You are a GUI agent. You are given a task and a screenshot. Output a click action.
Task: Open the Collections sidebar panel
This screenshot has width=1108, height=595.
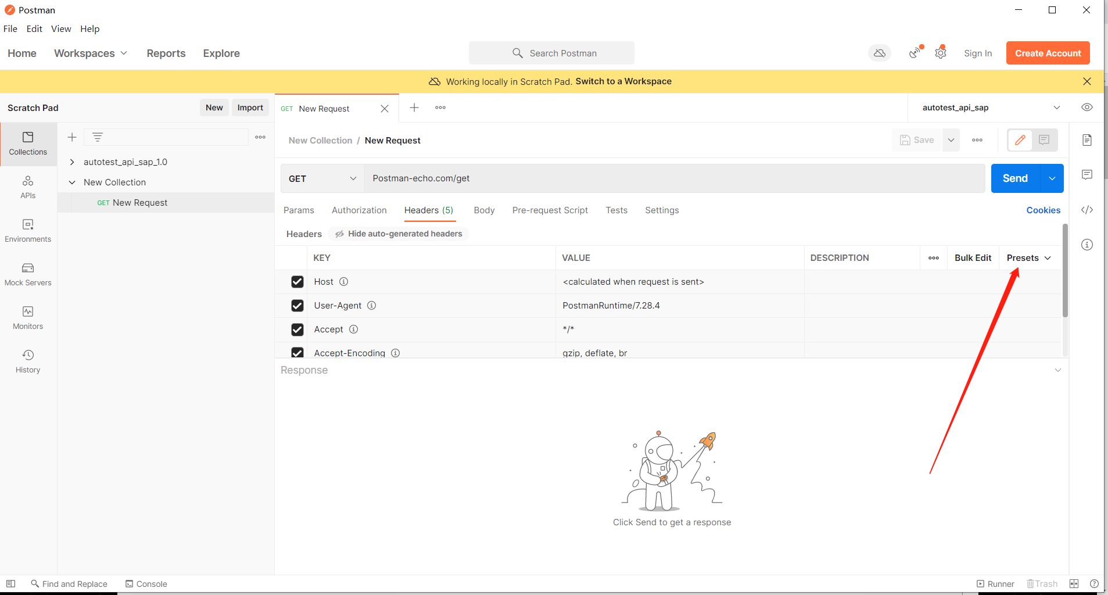pyautogui.click(x=28, y=144)
